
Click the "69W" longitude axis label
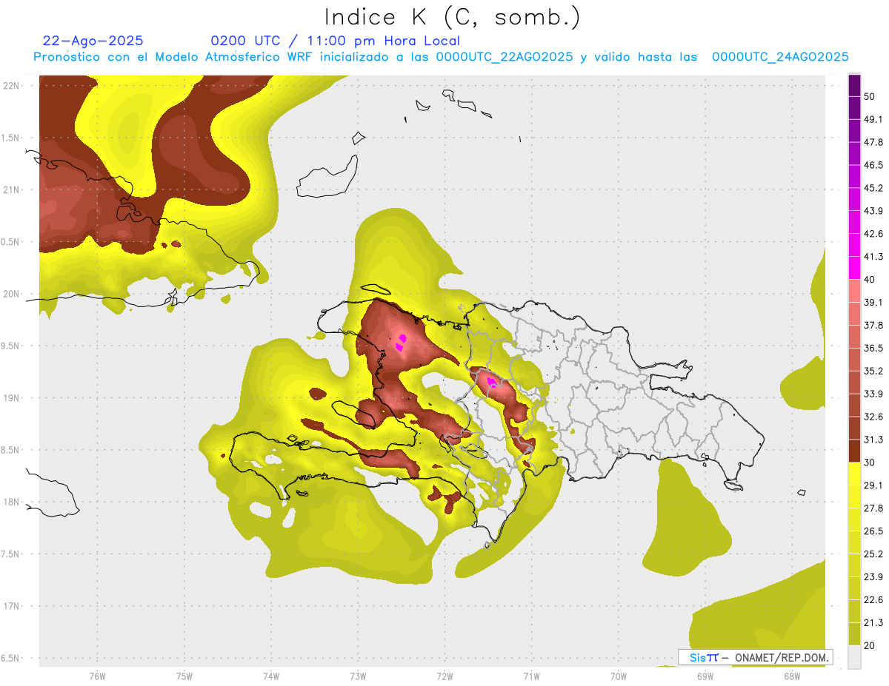[705, 676]
